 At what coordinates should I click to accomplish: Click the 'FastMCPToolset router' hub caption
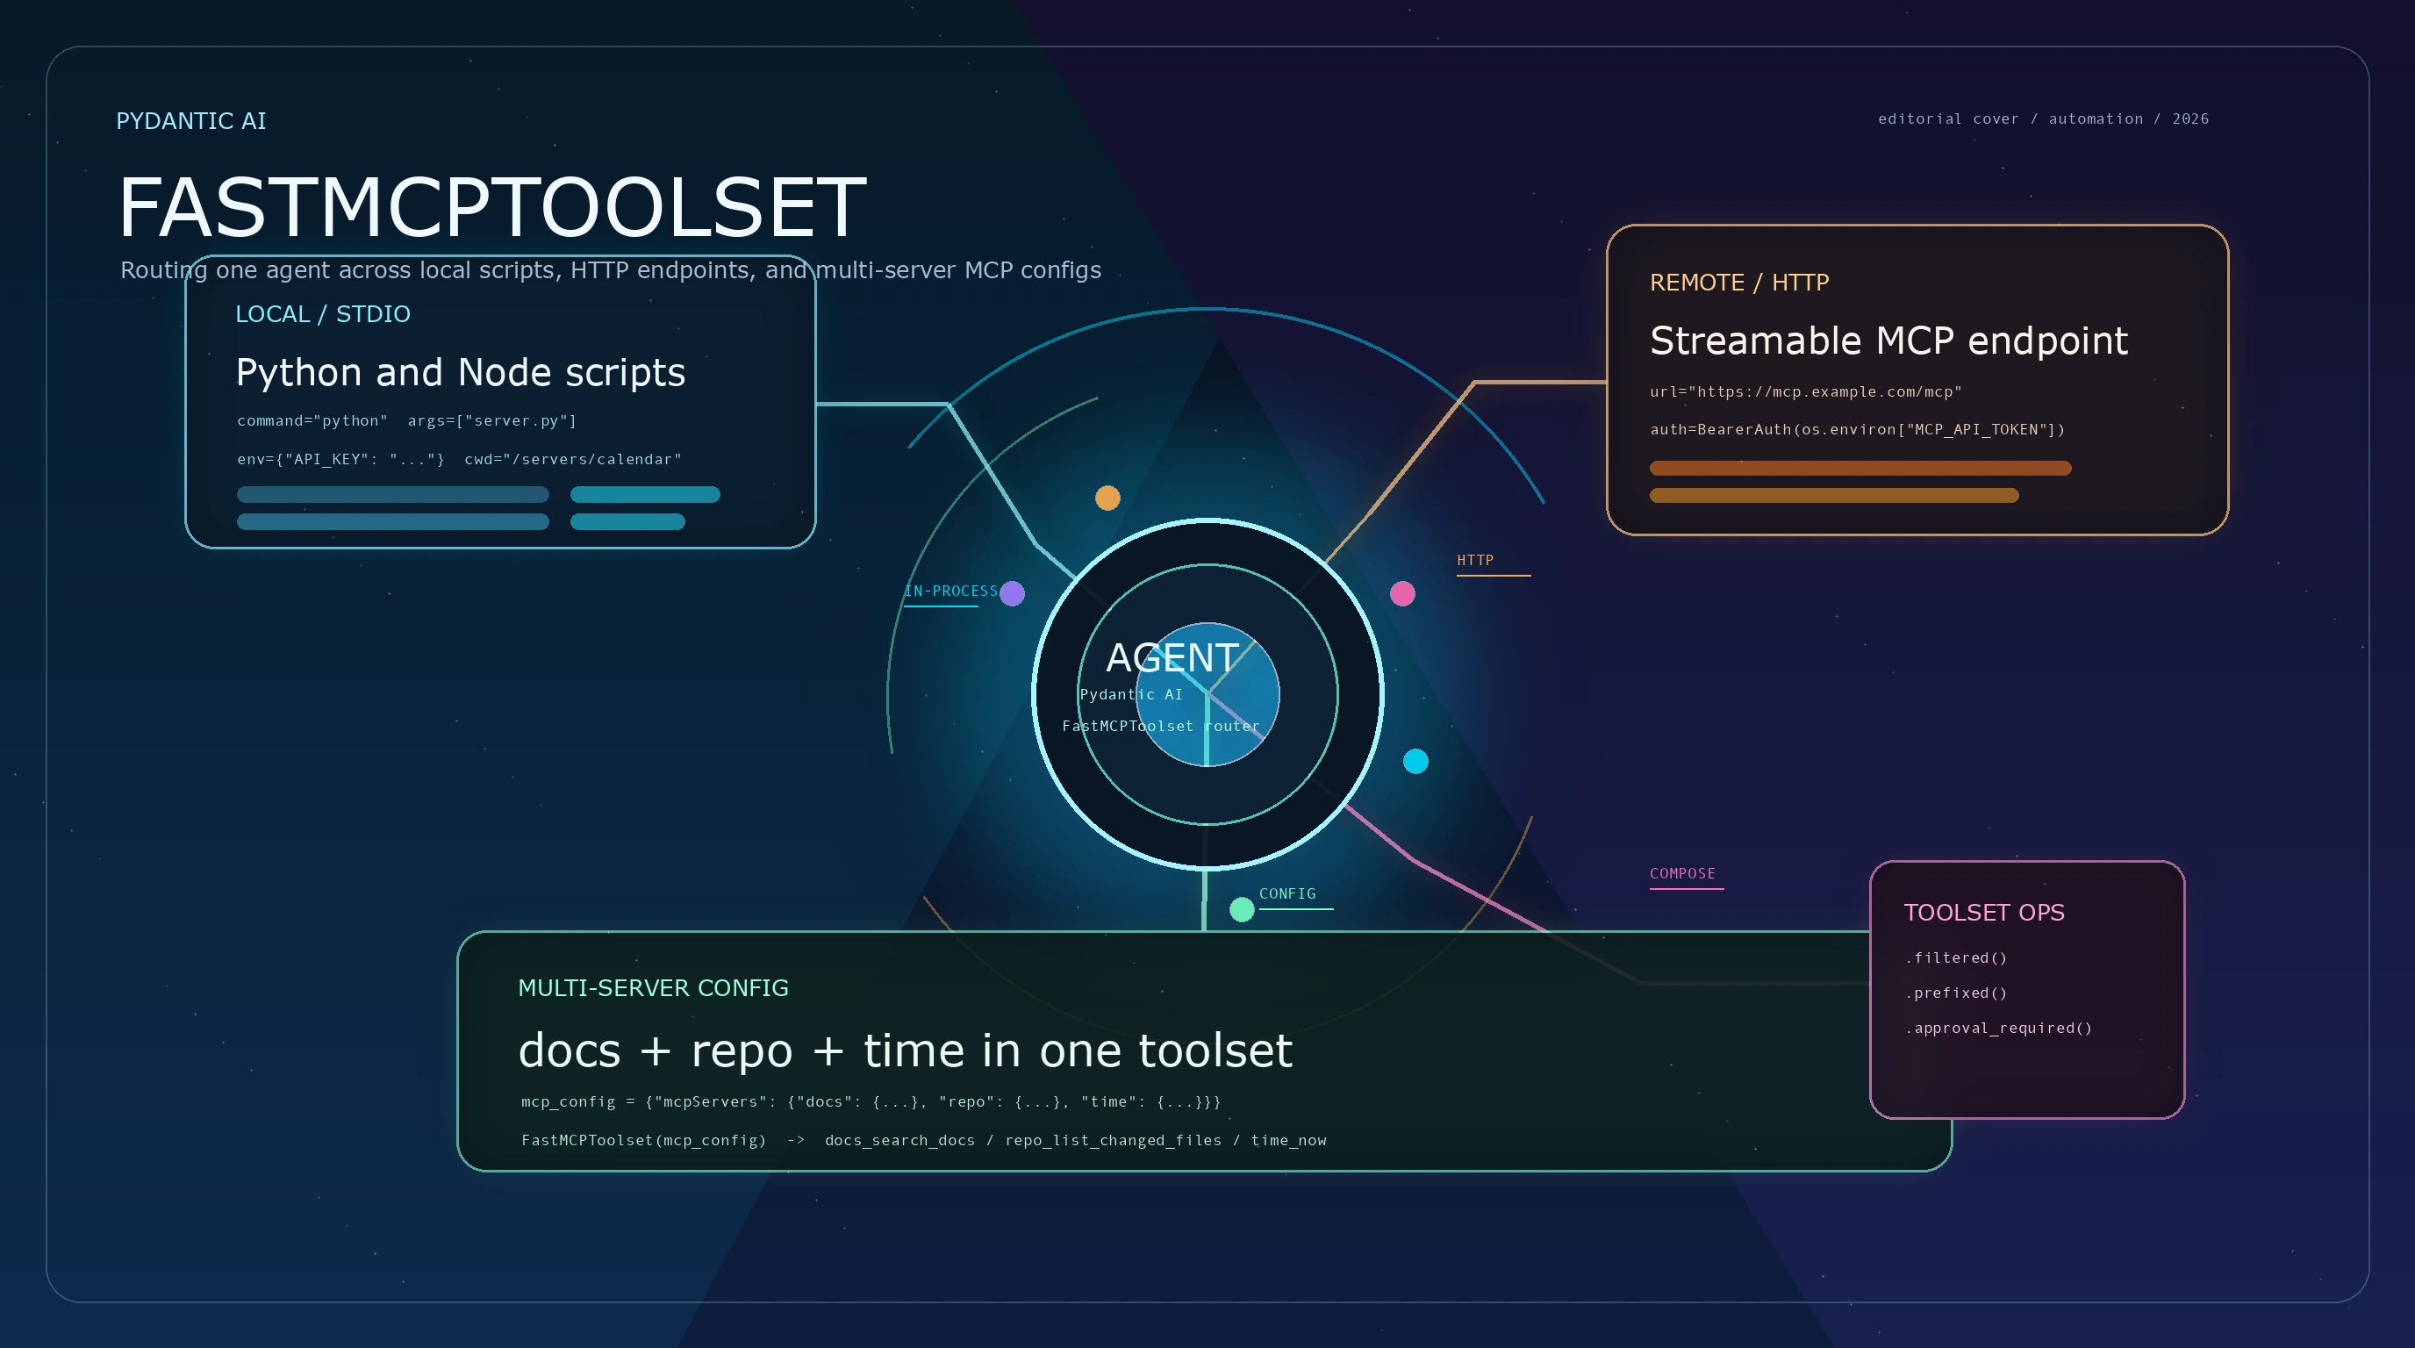pyautogui.click(x=1161, y=726)
